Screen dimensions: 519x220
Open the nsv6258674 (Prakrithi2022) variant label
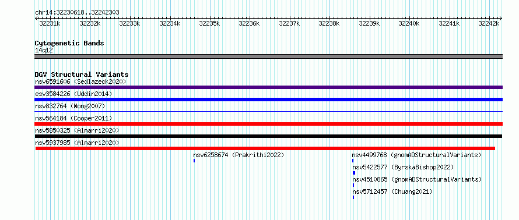tap(239, 155)
